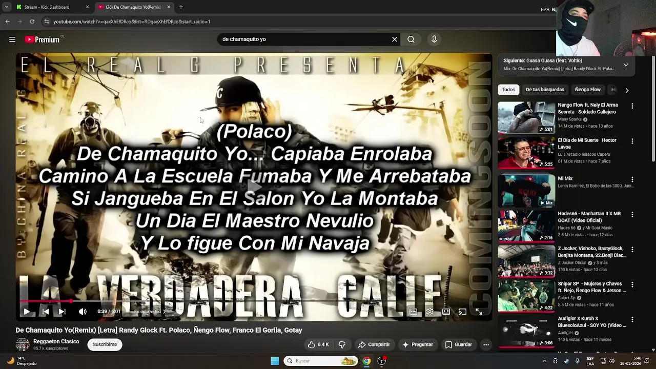Run search with the magnifier button
The image size is (656, 369).
411,39
